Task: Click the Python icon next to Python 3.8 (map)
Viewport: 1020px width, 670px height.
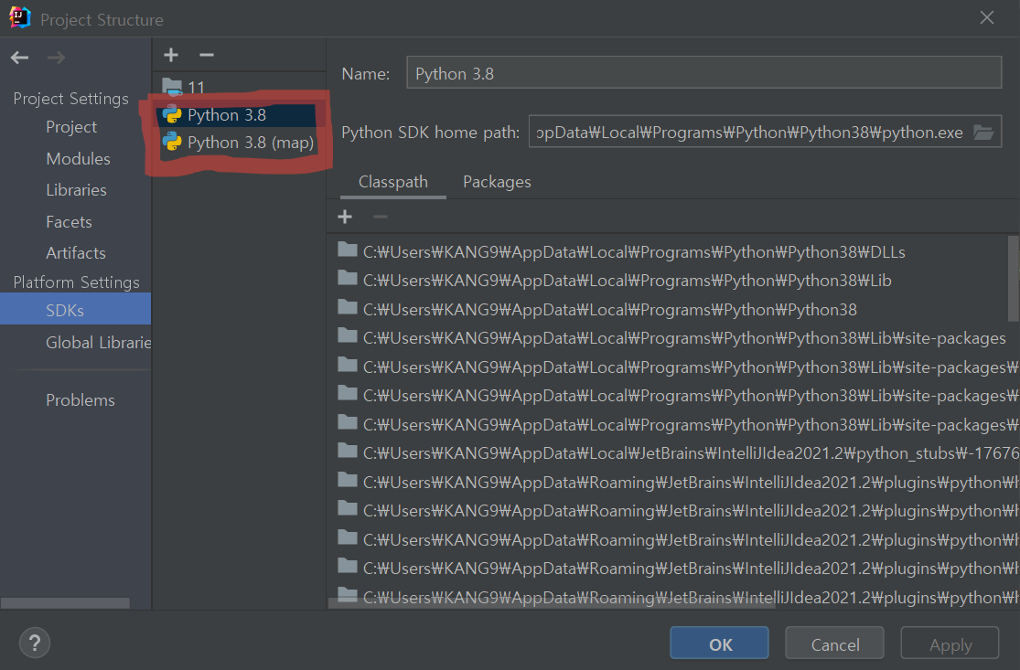Action: pyautogui.click(x=172, y=143)
